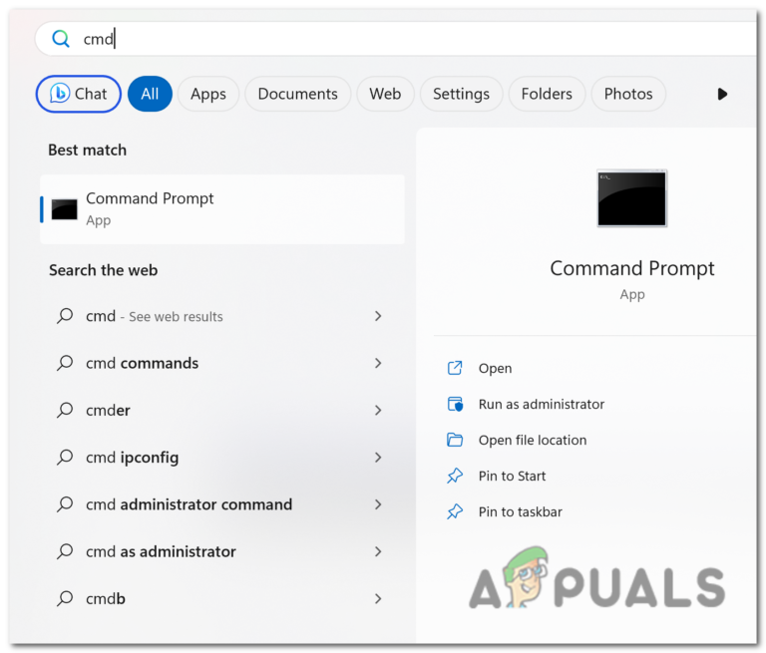Click Open in the actions list
Image resolution: width=766 pixels, height=653 pixels.
[496, 368]
